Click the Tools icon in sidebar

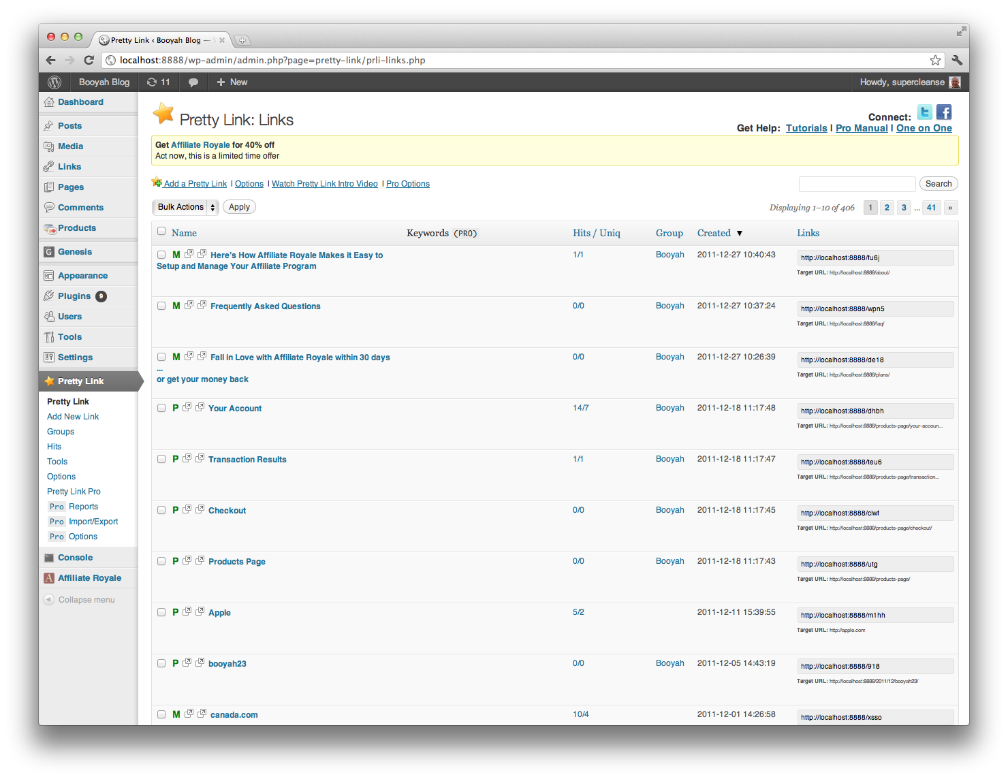tap(49, 337)
